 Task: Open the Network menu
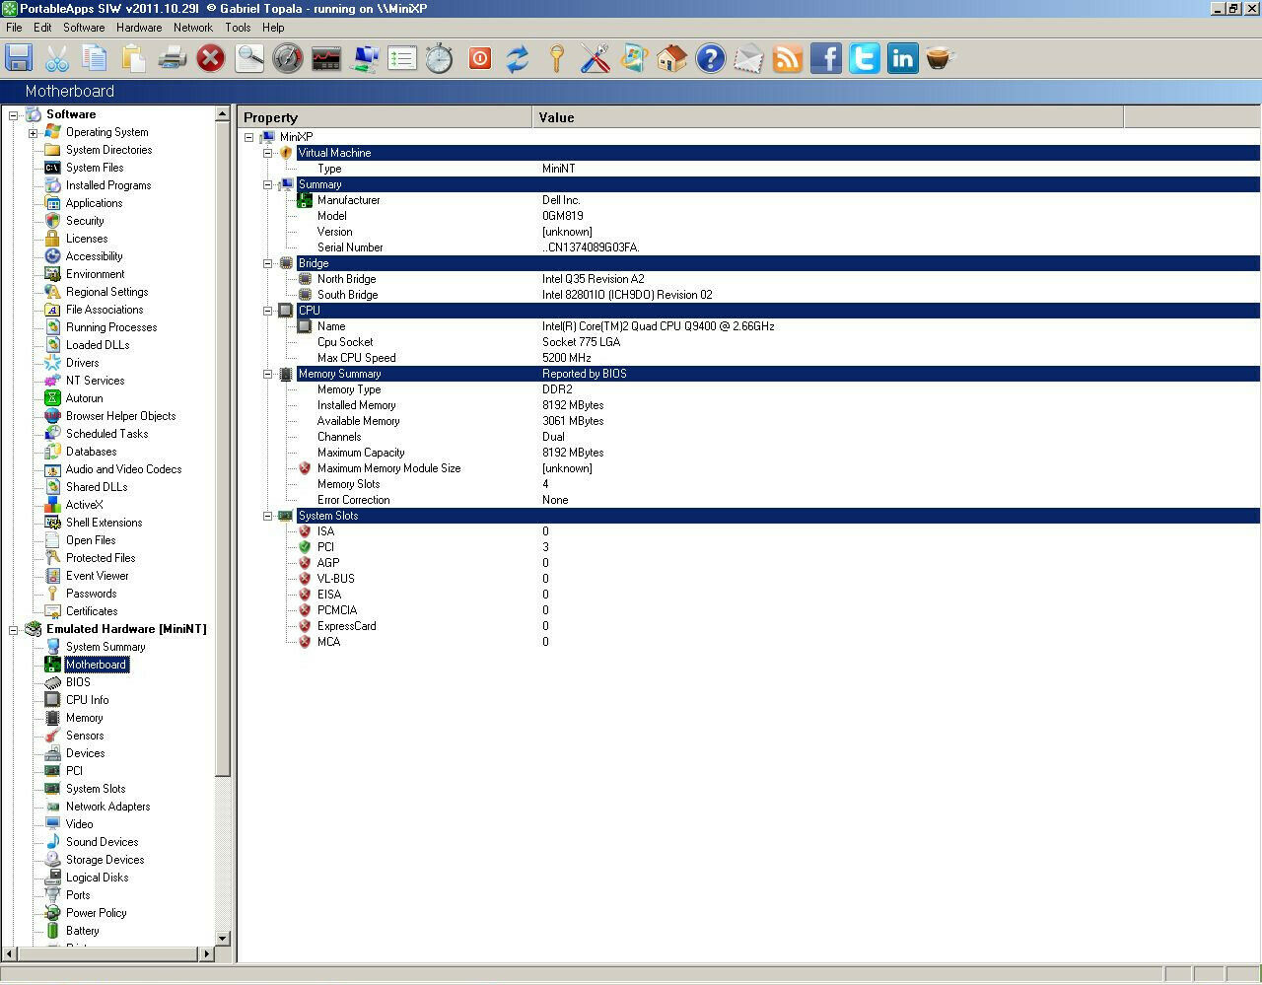point(193,28)
